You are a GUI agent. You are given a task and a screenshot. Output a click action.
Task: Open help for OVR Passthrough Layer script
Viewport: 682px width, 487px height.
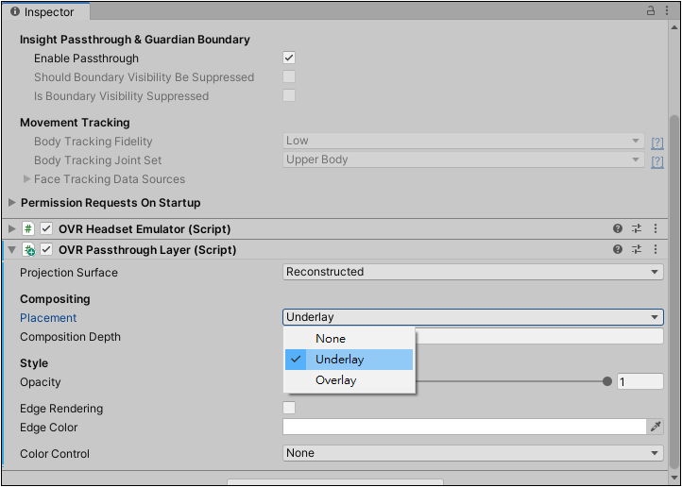pyautogui.click(x=617, y=249)
